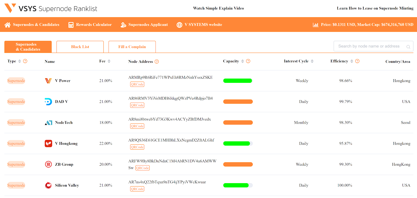The height and width of the screenshot is (198, 417).
Task: Click the V Hongkong node logo
Action: point(48,144)
